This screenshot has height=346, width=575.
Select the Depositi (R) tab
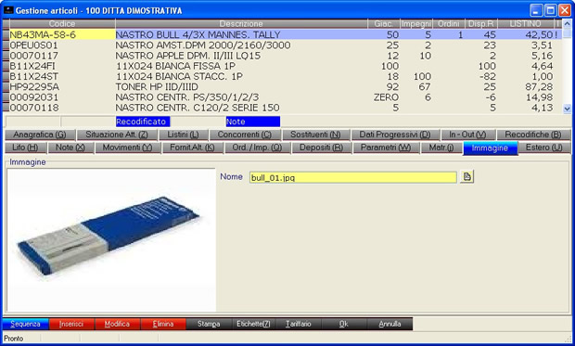pos(321,147)
